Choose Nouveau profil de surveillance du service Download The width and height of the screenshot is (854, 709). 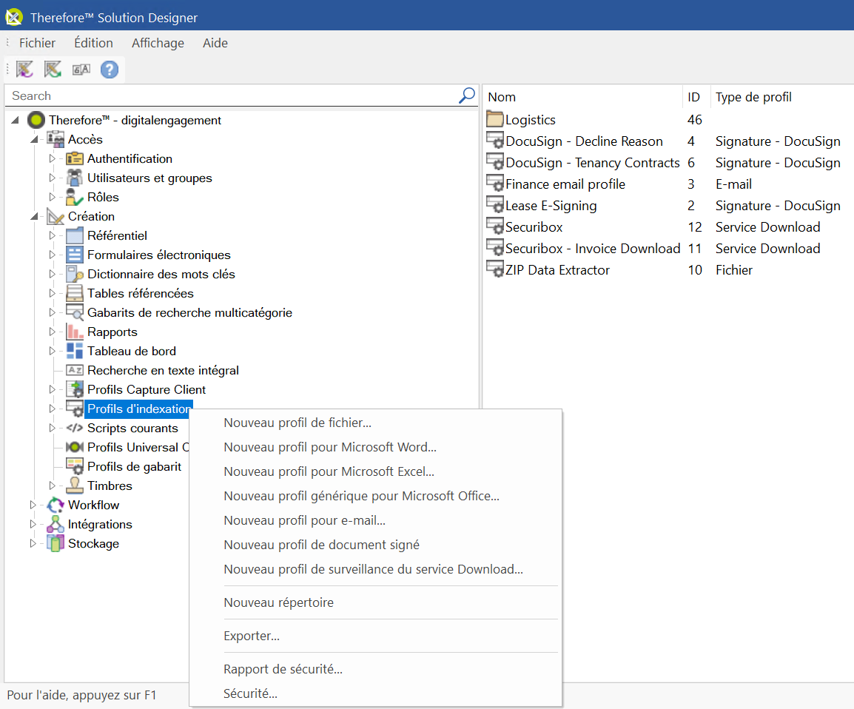pyautogui.click(x=375, y=569)
